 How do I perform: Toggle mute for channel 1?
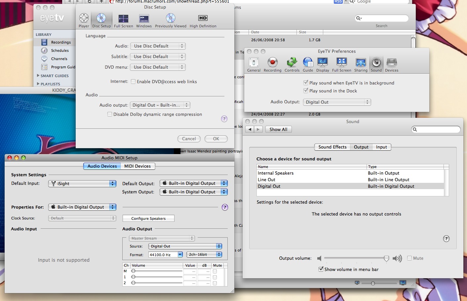215,277
